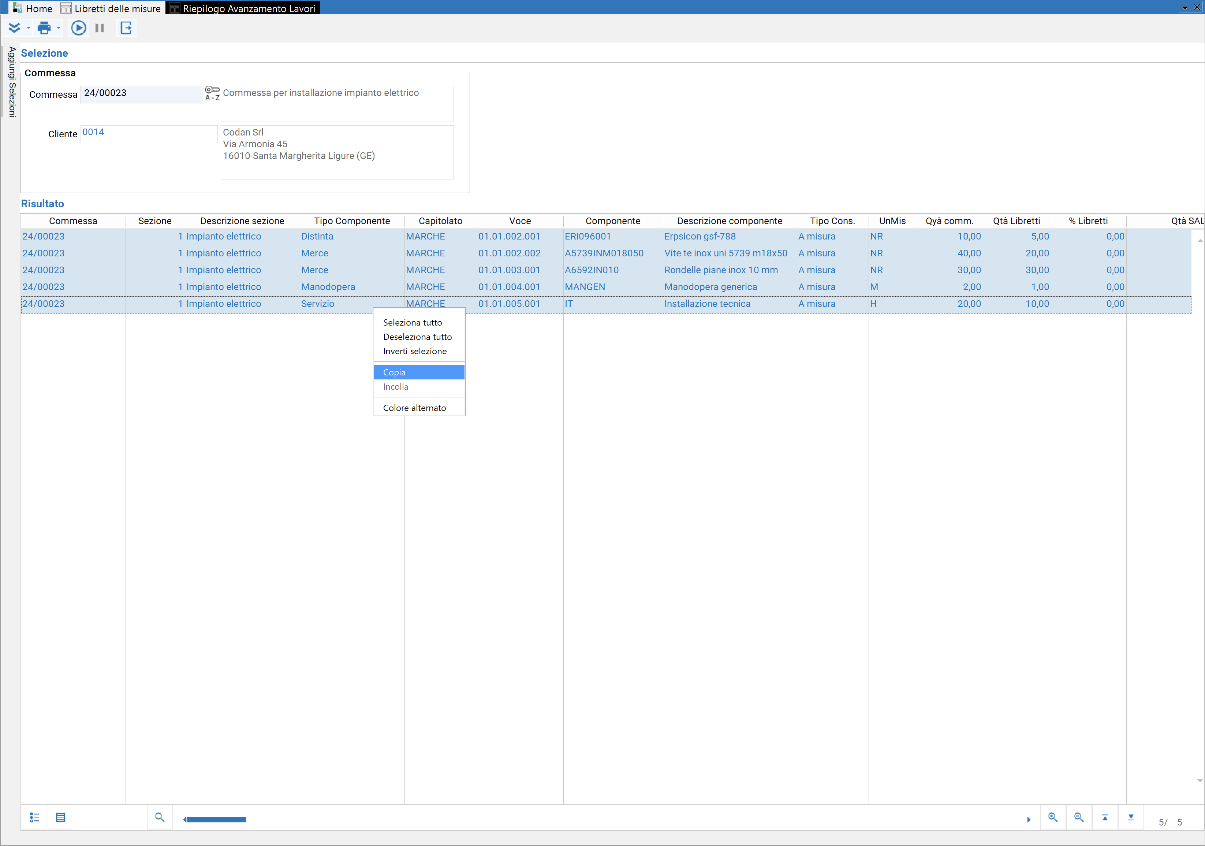Sort by the Commessa column header
Screen dimensions: 1205x846
(73, 221)
